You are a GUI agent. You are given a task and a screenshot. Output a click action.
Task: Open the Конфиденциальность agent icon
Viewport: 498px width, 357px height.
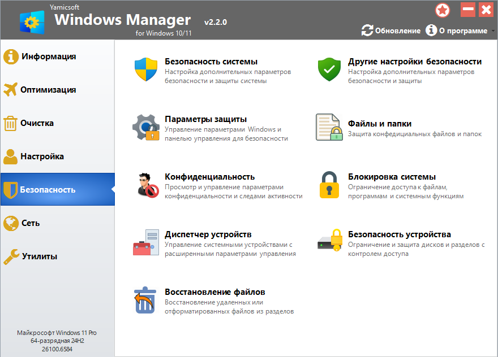[146, 185]
